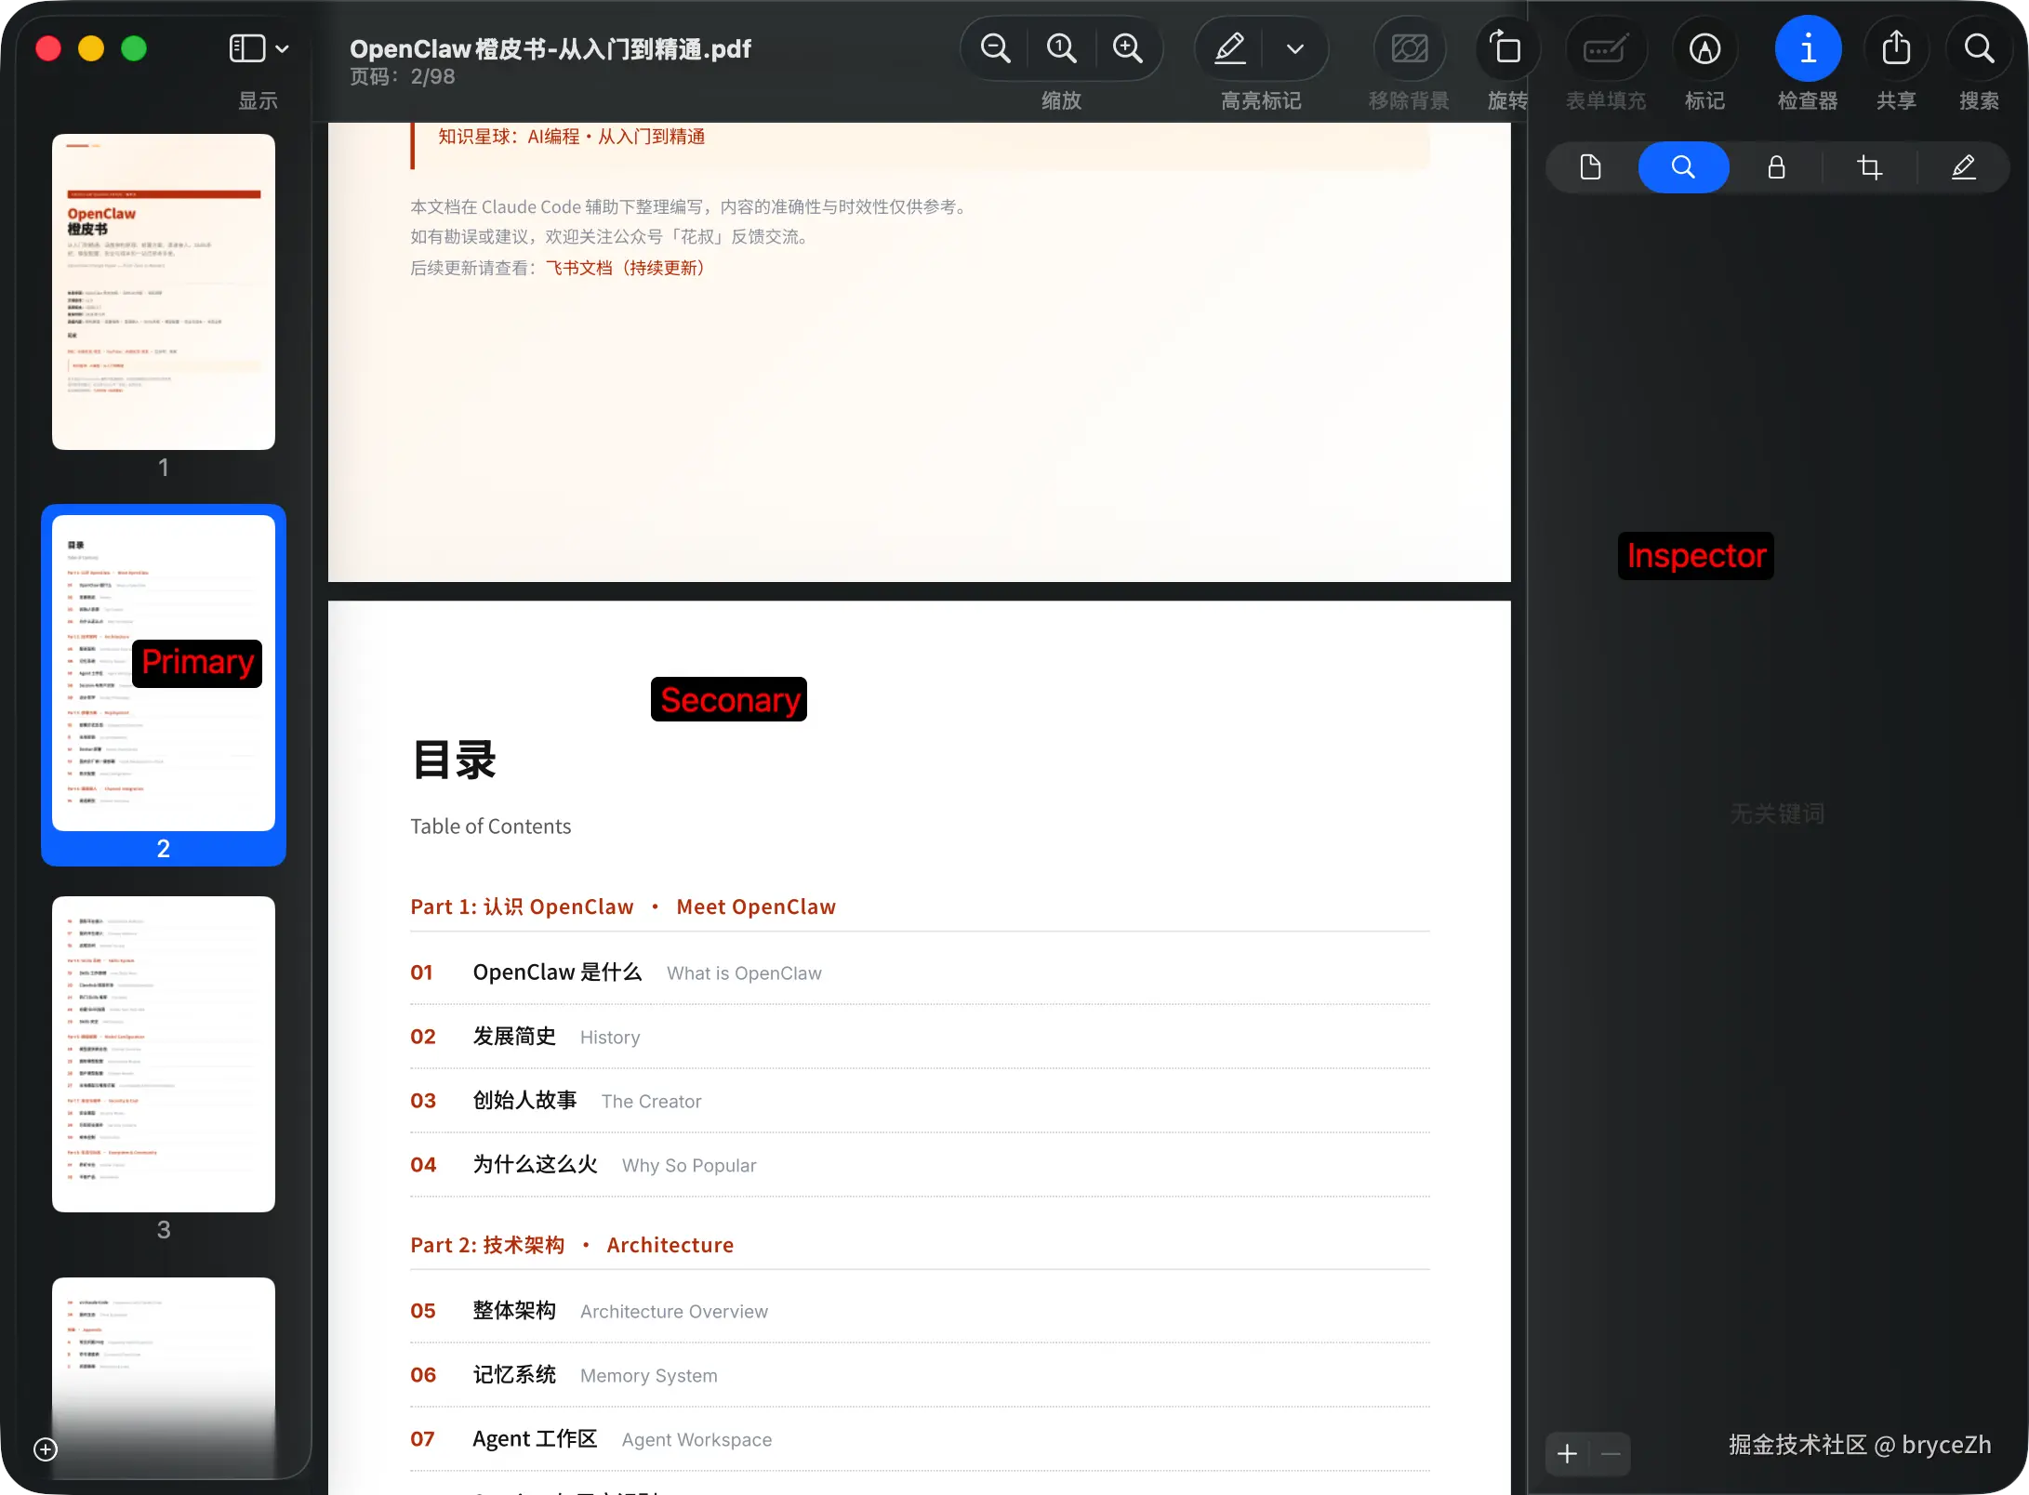Zoom out with the minus magnifier
2029x1495 pixels.
point(995,48)
